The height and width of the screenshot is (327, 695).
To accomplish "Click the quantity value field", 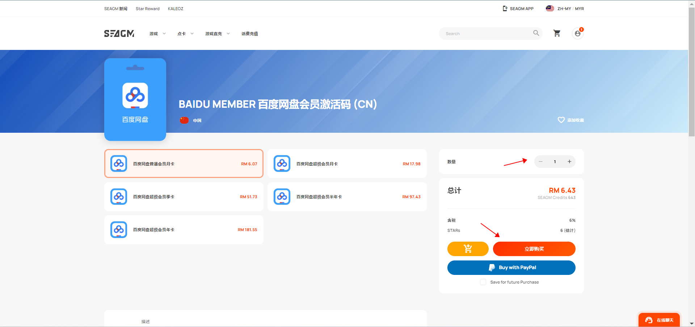I will pyautogui.click(x=555, y=162).
